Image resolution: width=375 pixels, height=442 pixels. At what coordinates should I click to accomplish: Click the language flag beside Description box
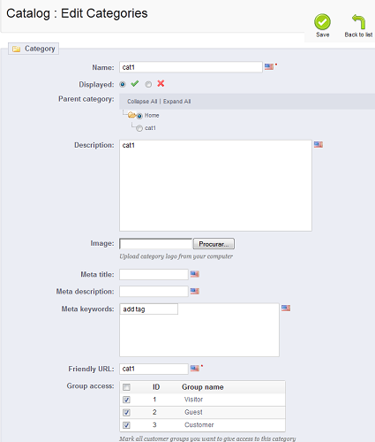click(319, 144)
